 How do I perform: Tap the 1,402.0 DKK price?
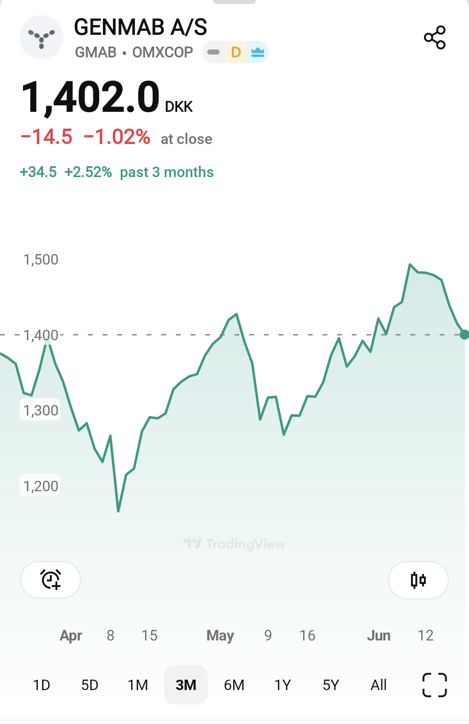pos(107,97)
